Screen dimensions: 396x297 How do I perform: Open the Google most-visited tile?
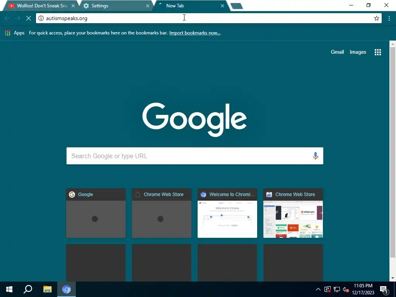96,213
